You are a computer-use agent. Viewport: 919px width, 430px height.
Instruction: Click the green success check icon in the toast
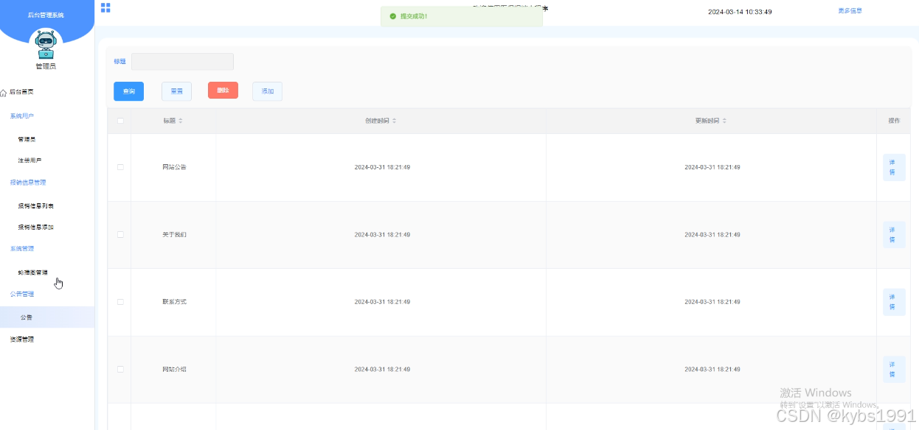pos(393,16)
